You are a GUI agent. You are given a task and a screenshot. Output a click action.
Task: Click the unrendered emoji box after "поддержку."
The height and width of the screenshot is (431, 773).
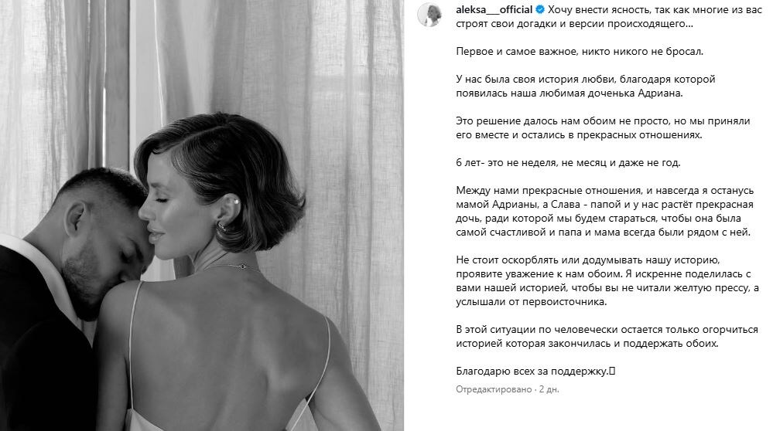(x=612, y=372)
